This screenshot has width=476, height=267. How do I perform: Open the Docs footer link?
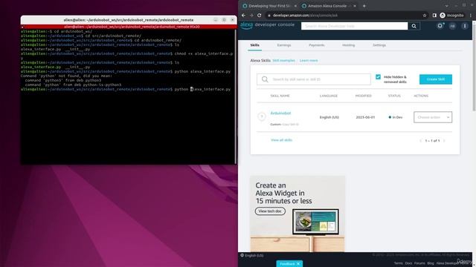pyautogui.click(x=408, y=263)
